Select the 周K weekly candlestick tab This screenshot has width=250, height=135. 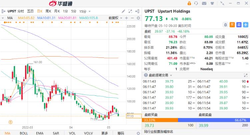coord(48,11)
